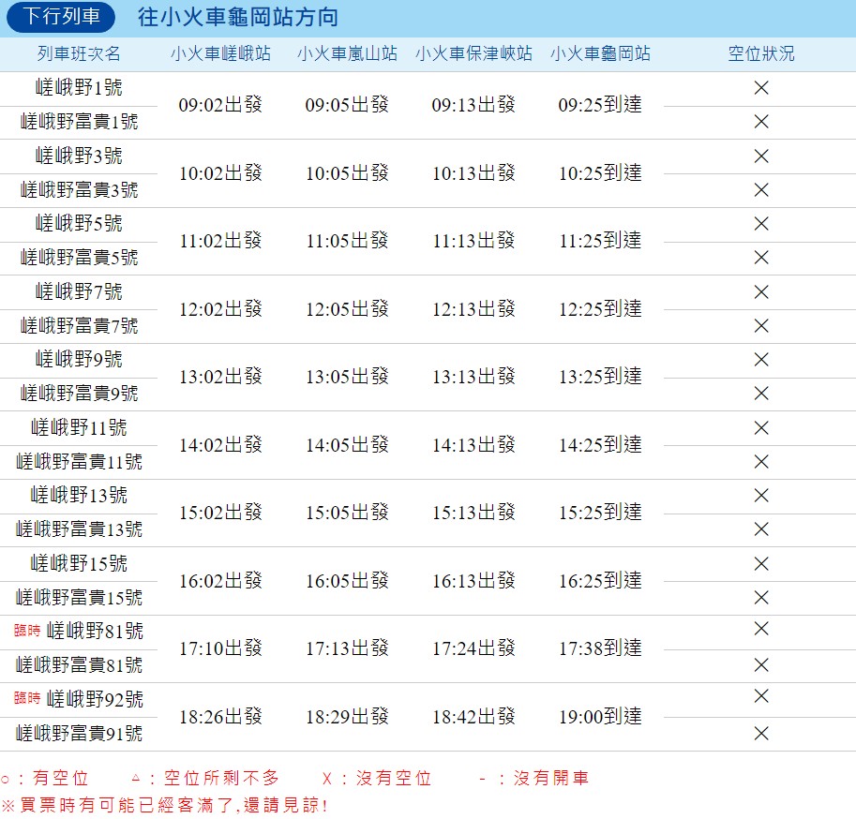Click the 13:02出發 departure time
This screenshot has width=856, height=819.
pyautogui.click(x=220, y=377)
